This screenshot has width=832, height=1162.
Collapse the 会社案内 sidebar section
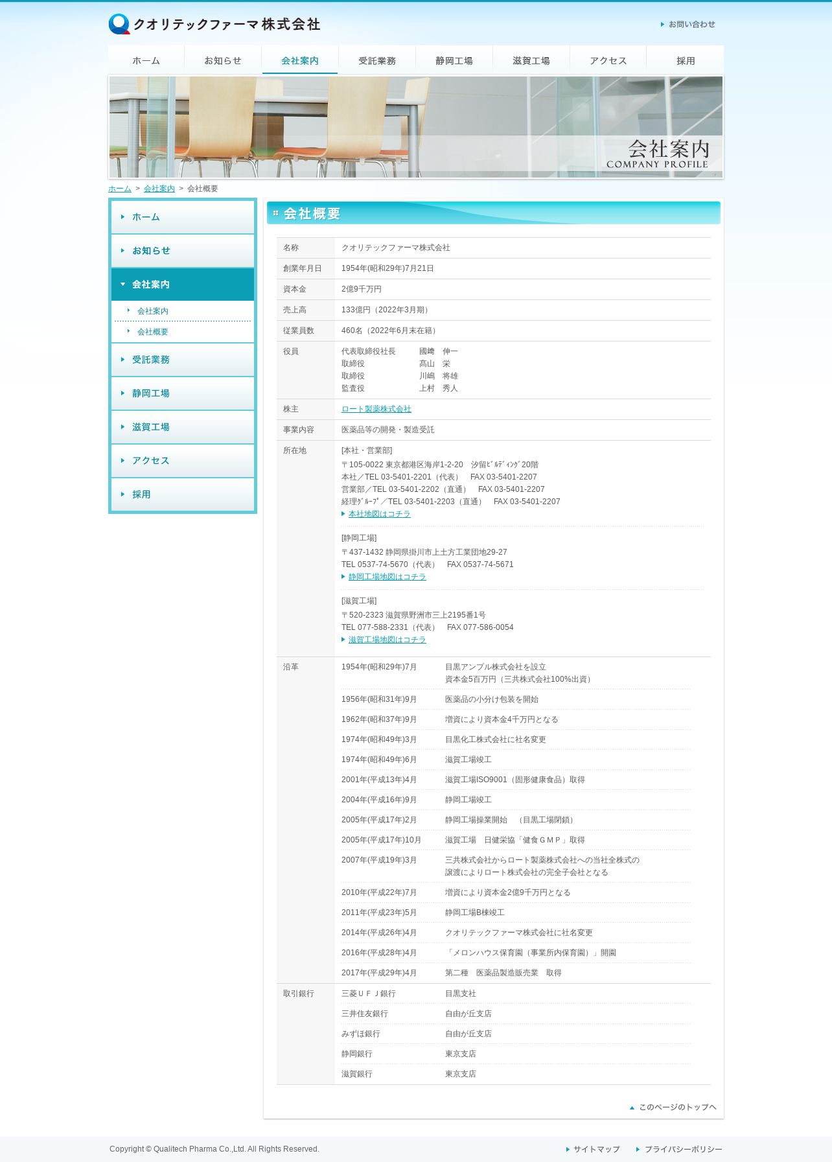183,285
